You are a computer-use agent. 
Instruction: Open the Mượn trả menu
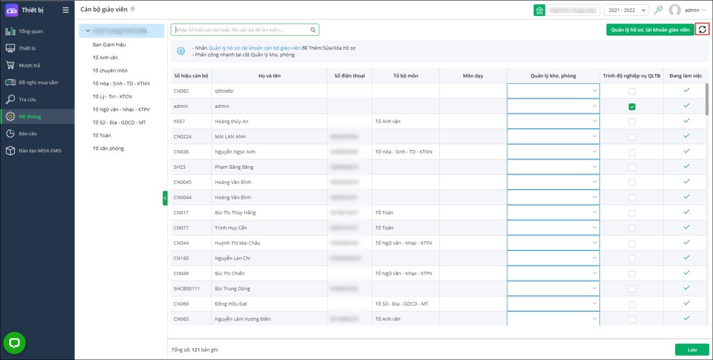click(x=30, y=65)
